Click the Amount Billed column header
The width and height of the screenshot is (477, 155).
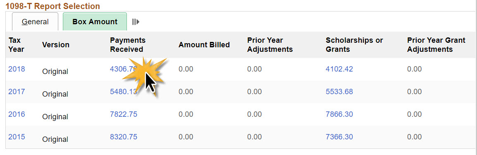(204, 45)
